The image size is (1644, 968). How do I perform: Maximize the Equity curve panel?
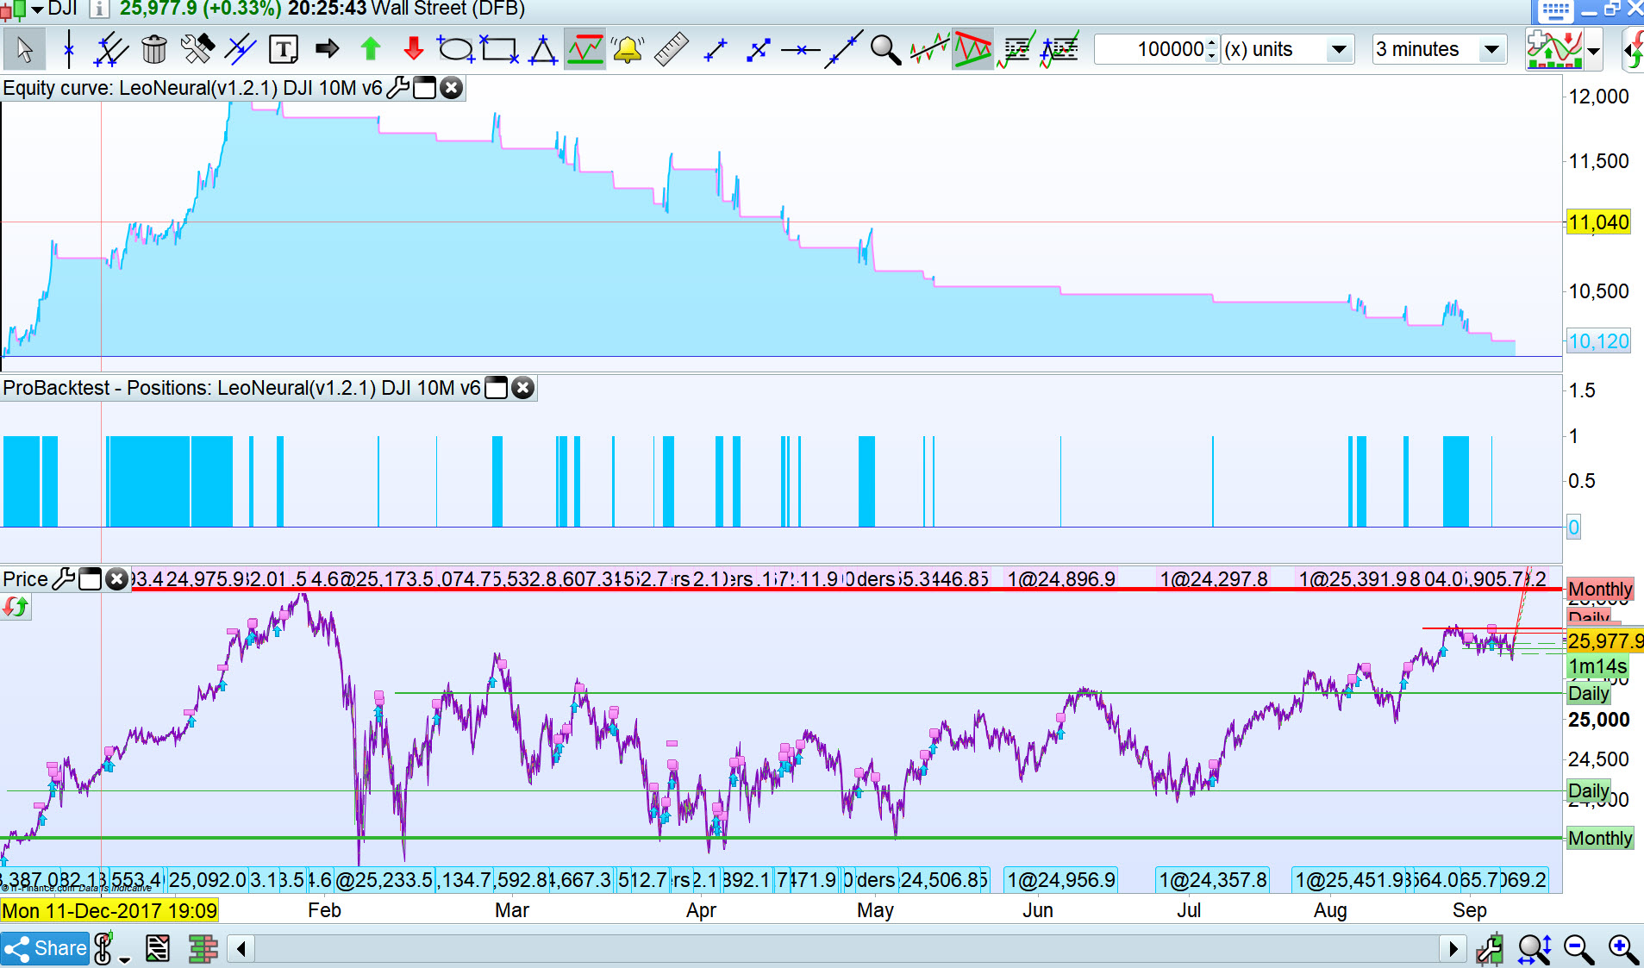coord(425,88)
